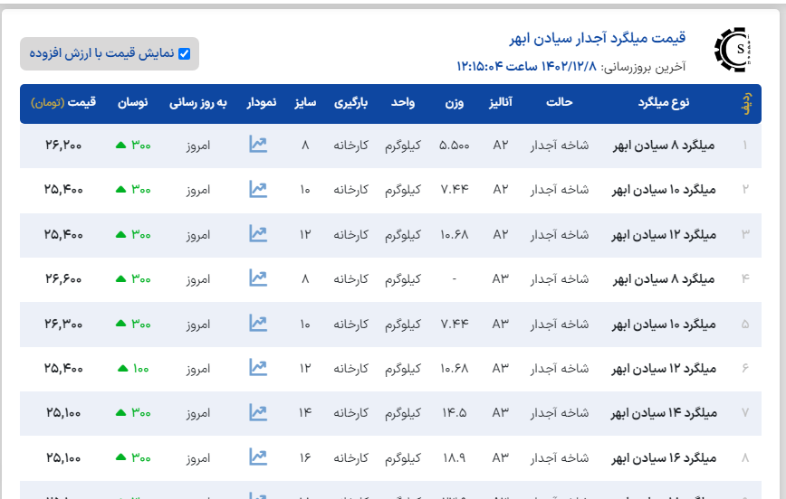786x499 pixels.
Task: Click the Siadan gear logo
Action: point(733,49)
